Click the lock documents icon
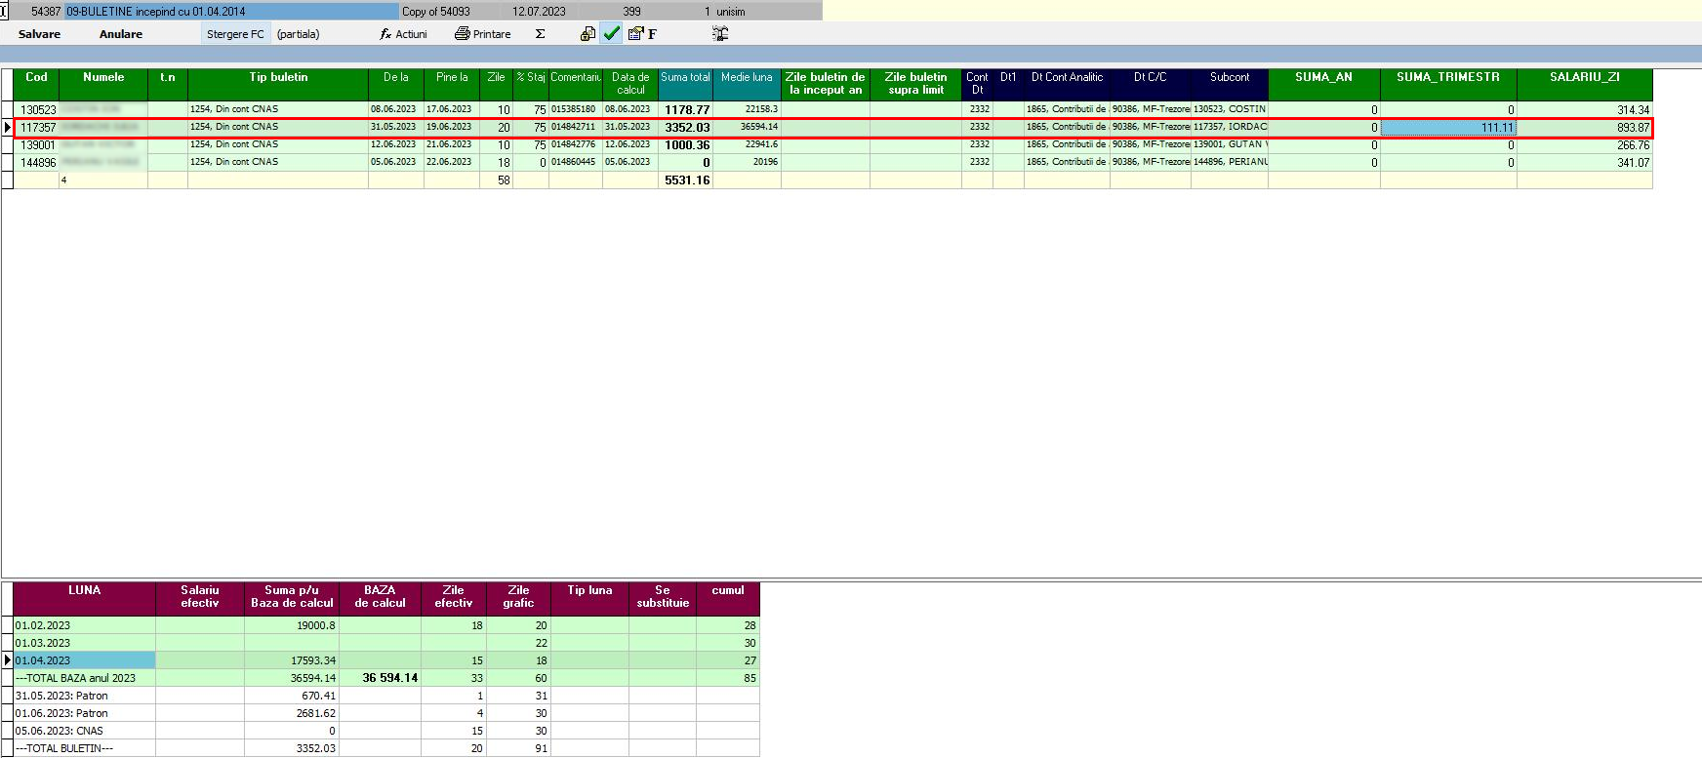Screen dimensions: 1702x758 pos(588,34)
